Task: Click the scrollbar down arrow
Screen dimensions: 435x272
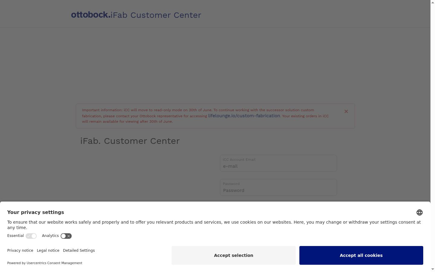Action: 433,269
